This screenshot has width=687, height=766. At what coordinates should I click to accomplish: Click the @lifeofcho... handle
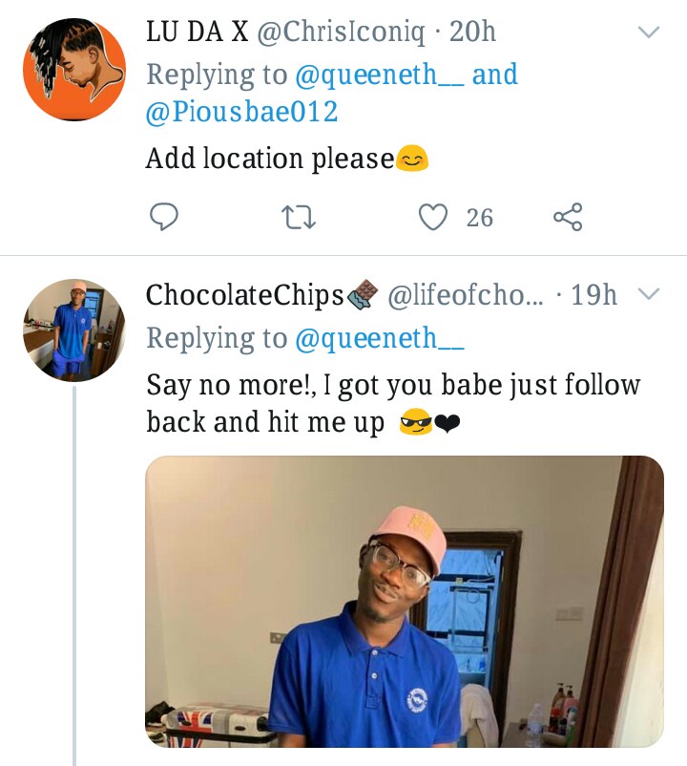coord(465,296)
